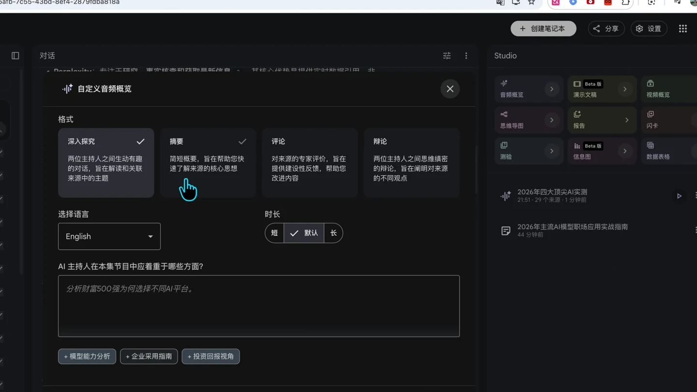697x392 pixels.
Task: Select the 辩论 format card
Action: 411,163
